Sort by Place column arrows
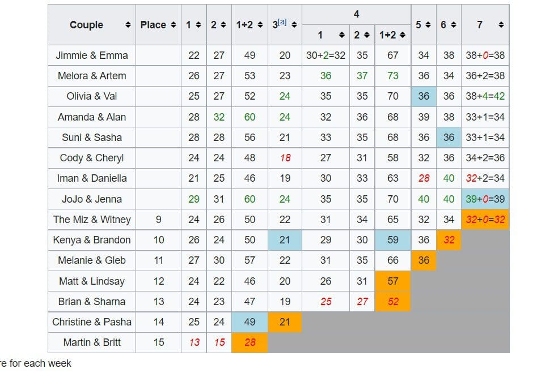Screen dimensions: 554x373 click(173, 25)
